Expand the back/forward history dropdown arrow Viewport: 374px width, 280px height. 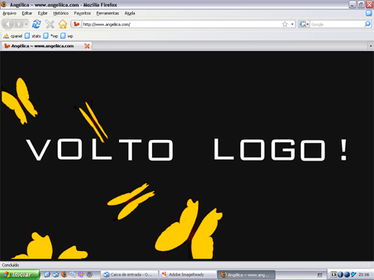click(x=26, y=24)
